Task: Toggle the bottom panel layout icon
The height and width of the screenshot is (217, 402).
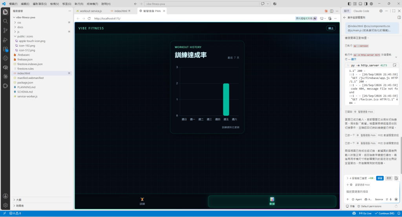Action: [360, 4]
